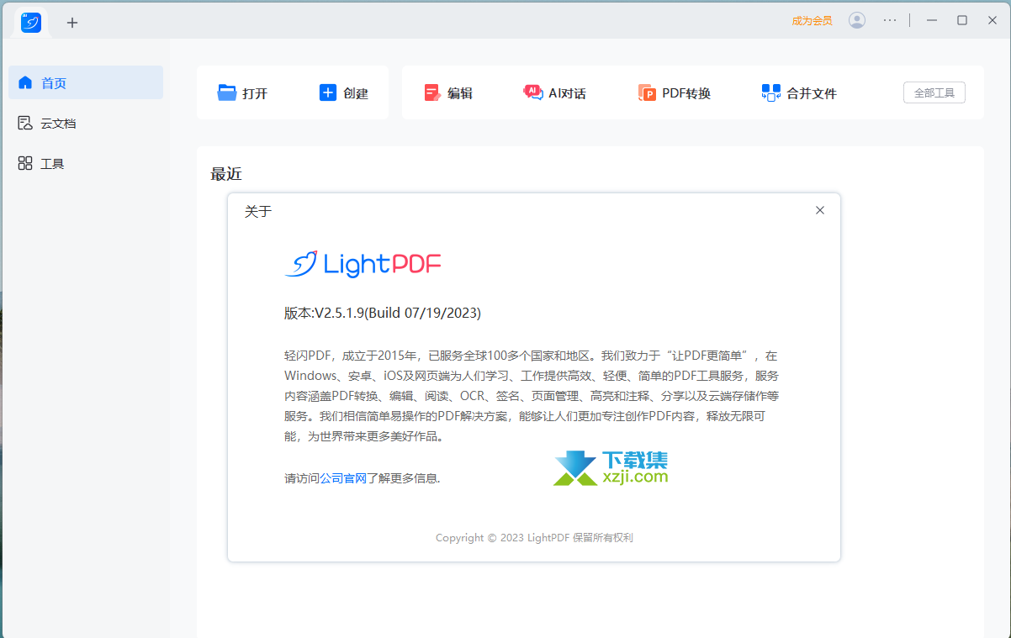
Task: Click the version text V2.5.1.9
Action: pyautogui.click(x=383, y=313)
